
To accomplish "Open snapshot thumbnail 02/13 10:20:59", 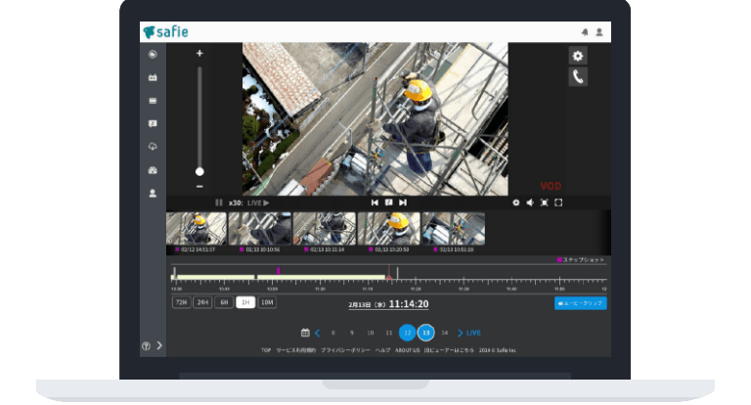I will click(x=389, y=229).
